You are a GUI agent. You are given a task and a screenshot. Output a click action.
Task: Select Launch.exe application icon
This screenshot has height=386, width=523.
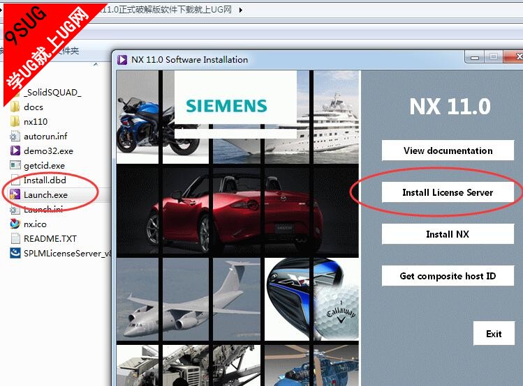[x=15, y=194]
